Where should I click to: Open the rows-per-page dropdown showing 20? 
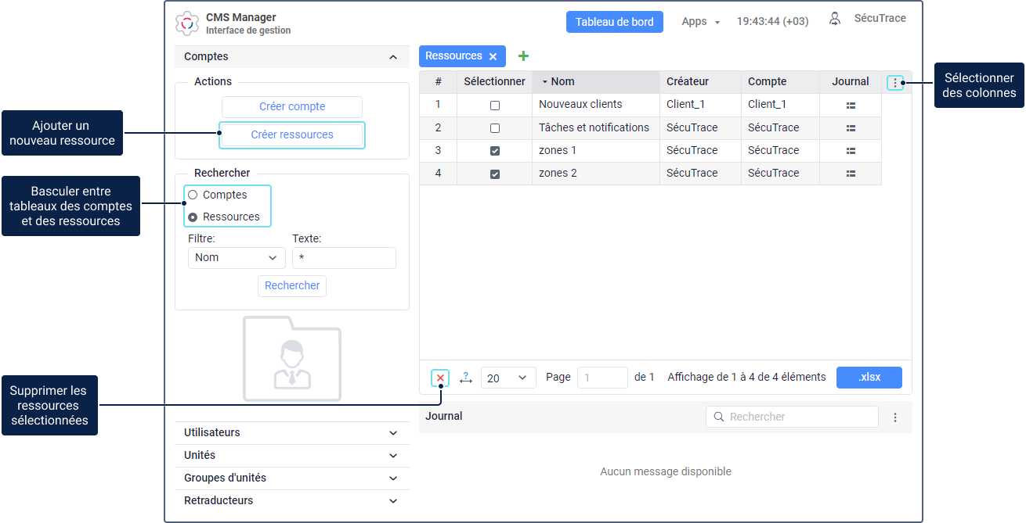tap(508, 378)
